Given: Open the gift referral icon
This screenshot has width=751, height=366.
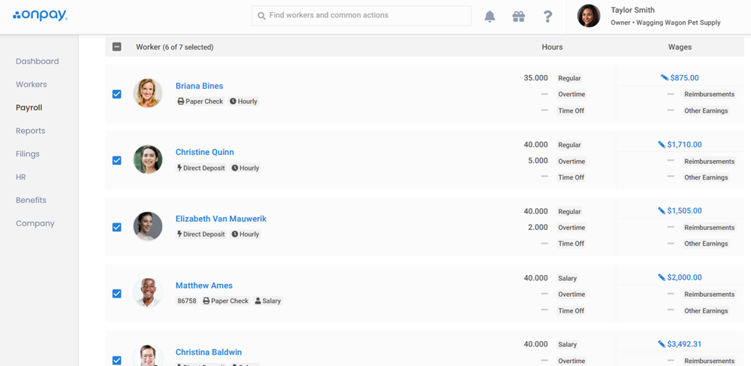Looking at the screenshot, I should tap(518, 17).
